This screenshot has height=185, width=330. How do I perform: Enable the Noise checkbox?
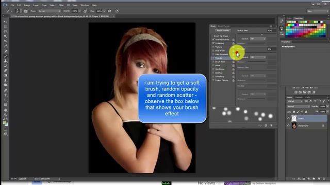(x=213, y=65)
